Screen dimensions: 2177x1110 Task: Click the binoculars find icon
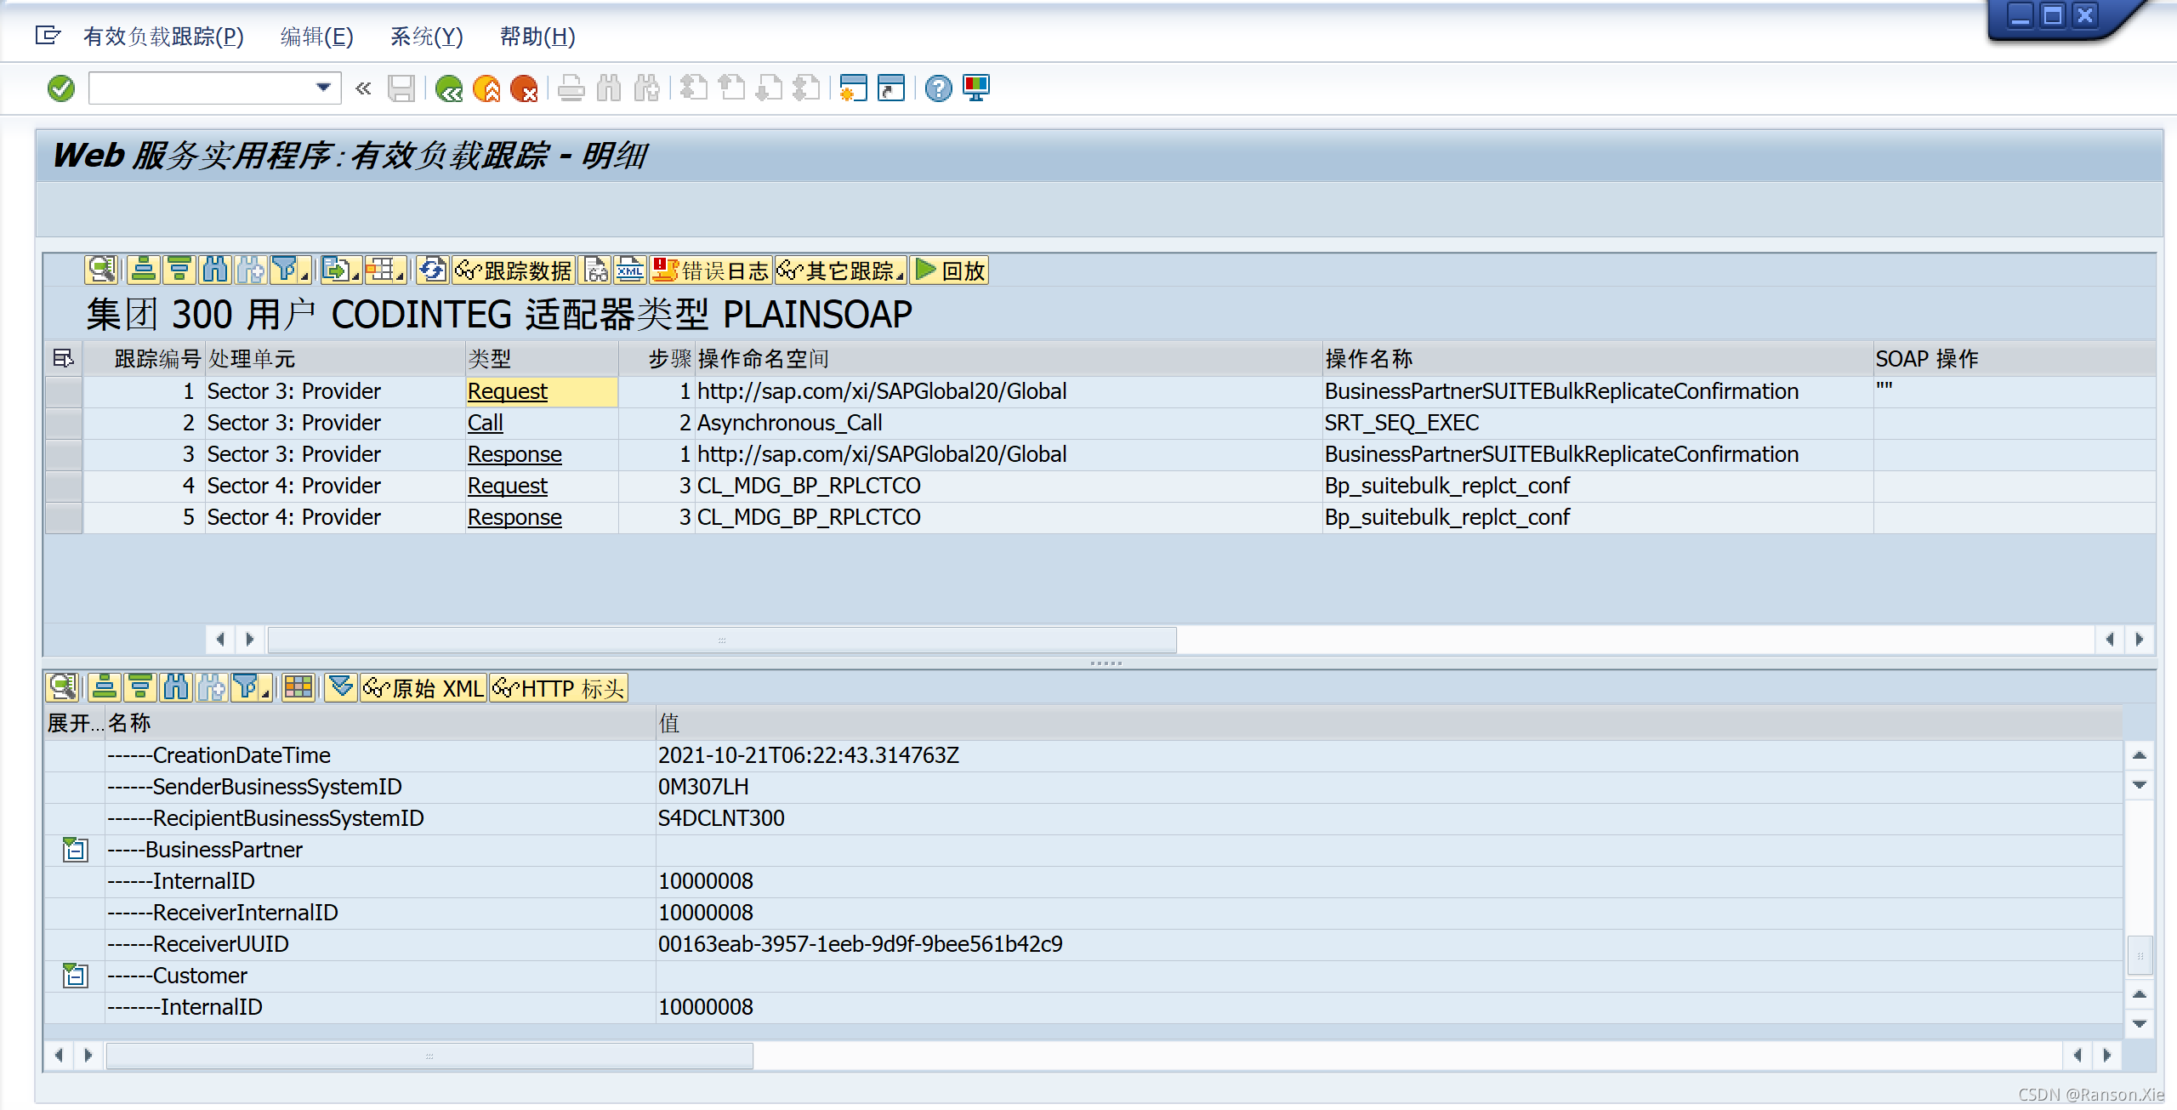pyautogui.click(x=215, y=270)
